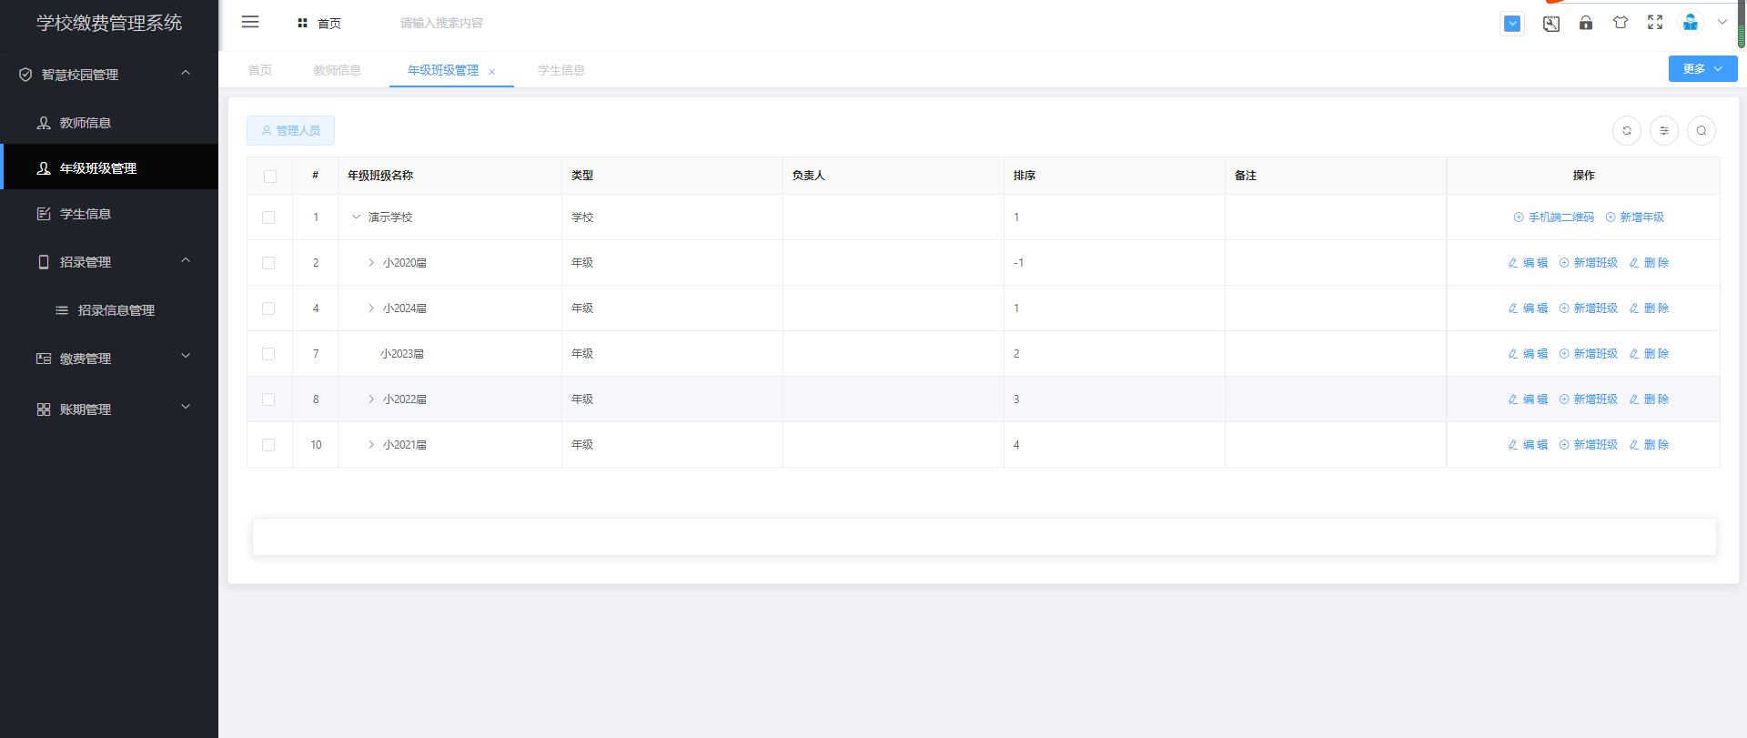Viewport: 1747px width, 738px height.
Task: Select the checkbox for 小2023届 row
Action: click(268, 354)
